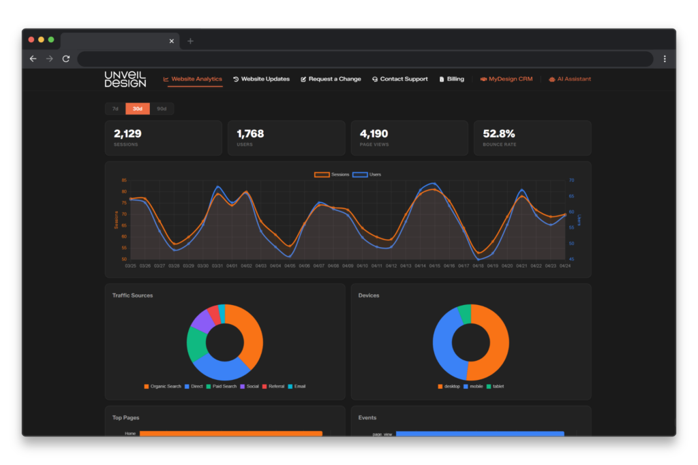This screenshot has height=465, width=698.
Task: Close the current browser tab
Action: coord(172,41)
